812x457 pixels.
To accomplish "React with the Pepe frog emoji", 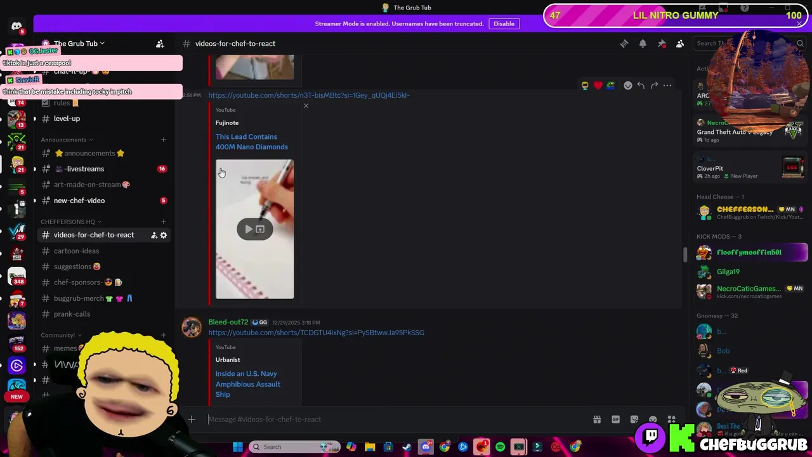I will (x=610, y=86).
